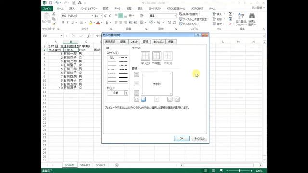
Task: Switch to the '配置' dialog tab
Action: click(123, 42)
